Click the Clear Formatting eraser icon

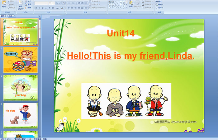64,3
